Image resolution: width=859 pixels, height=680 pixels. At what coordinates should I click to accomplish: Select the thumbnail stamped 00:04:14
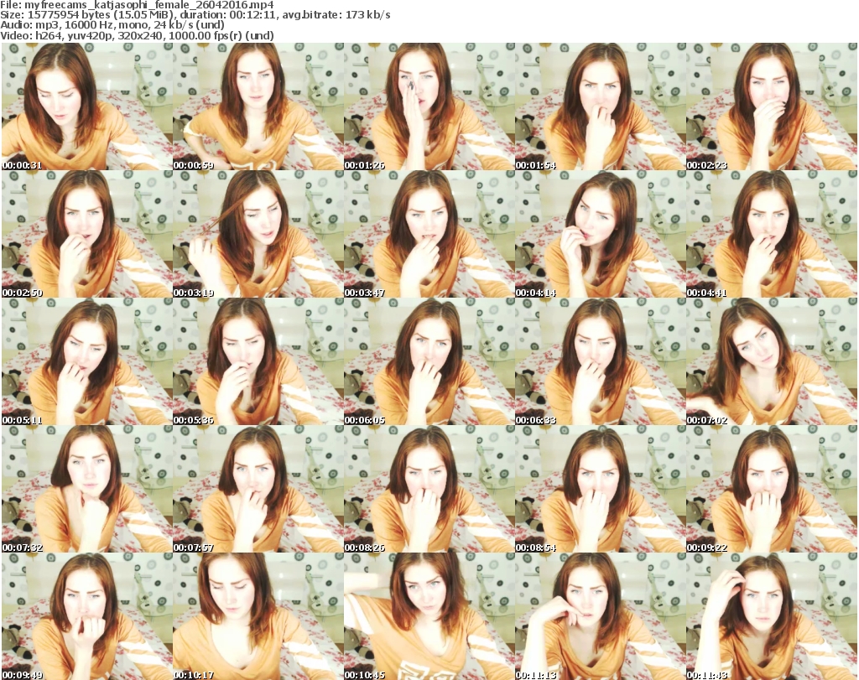pos(600,234)
